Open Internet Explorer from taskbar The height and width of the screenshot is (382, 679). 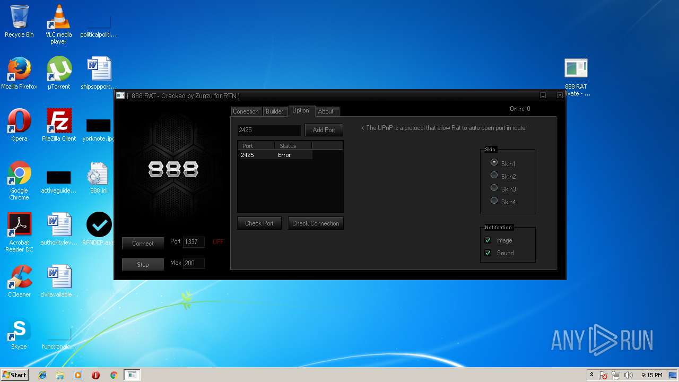(42, 375)
